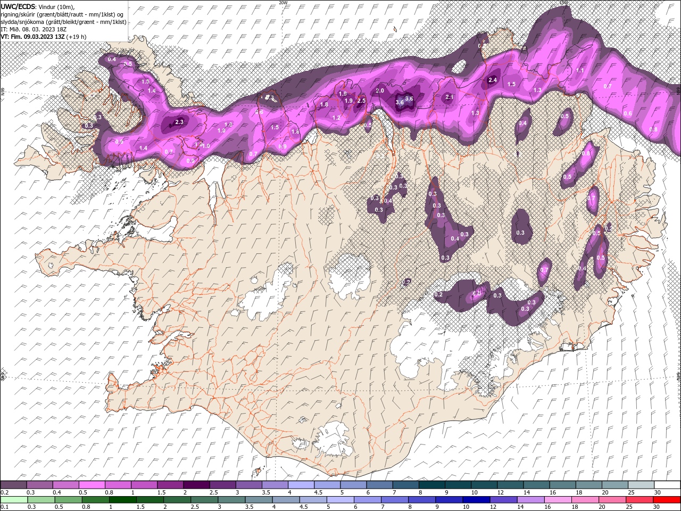Click the violet 12 mm rain legend swatch
The width and height of the screenshot is (681, 511).
[x=503, y=500]
